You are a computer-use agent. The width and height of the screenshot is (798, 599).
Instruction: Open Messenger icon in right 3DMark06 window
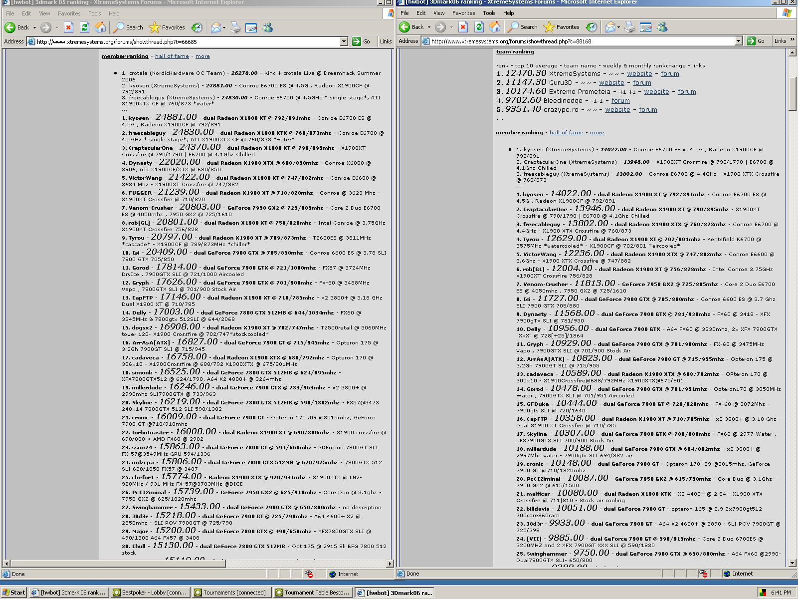click(662, 27)
